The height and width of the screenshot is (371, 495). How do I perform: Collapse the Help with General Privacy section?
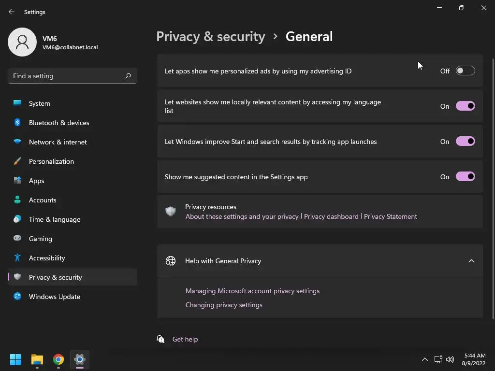click(x=471, y=261)
